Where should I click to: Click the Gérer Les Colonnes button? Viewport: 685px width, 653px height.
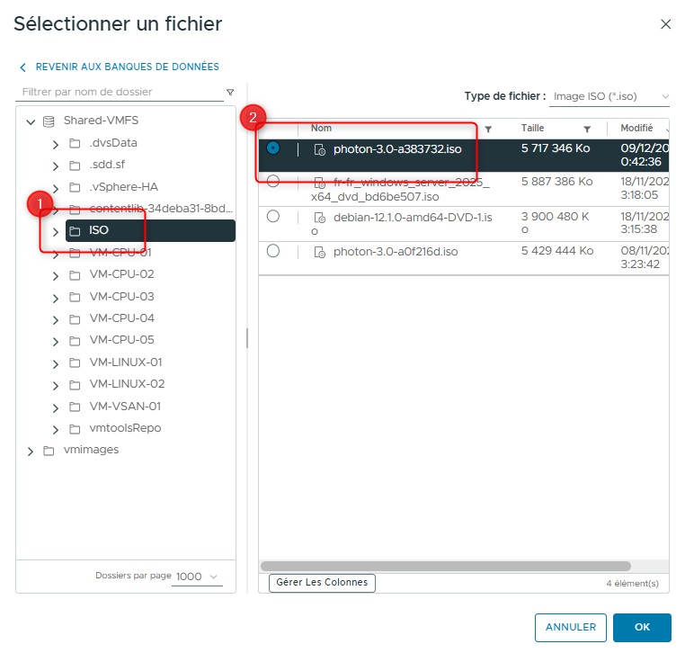[322, 583]
